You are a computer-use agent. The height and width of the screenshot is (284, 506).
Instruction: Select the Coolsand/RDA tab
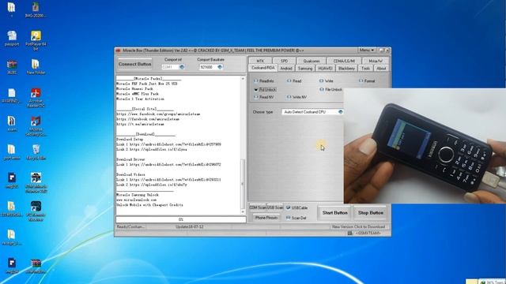[x=262, y=68]
